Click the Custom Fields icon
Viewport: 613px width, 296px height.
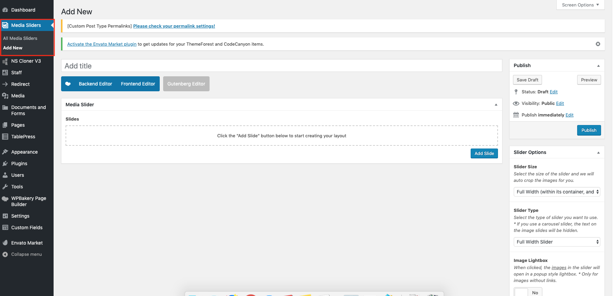(5, 228)
